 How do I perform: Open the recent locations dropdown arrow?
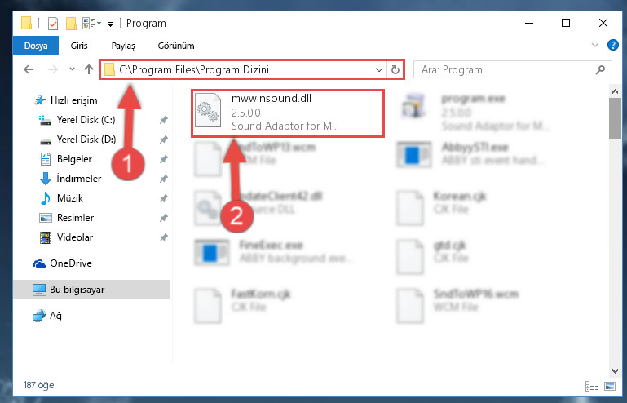coord(72,69)
